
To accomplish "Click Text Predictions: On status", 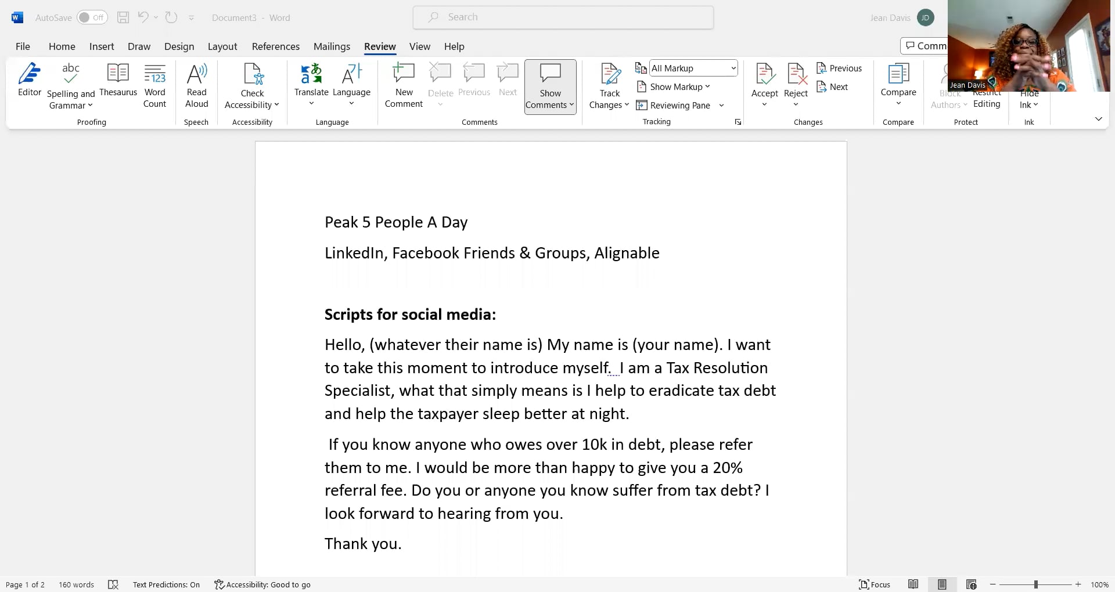I will point(166,584).
